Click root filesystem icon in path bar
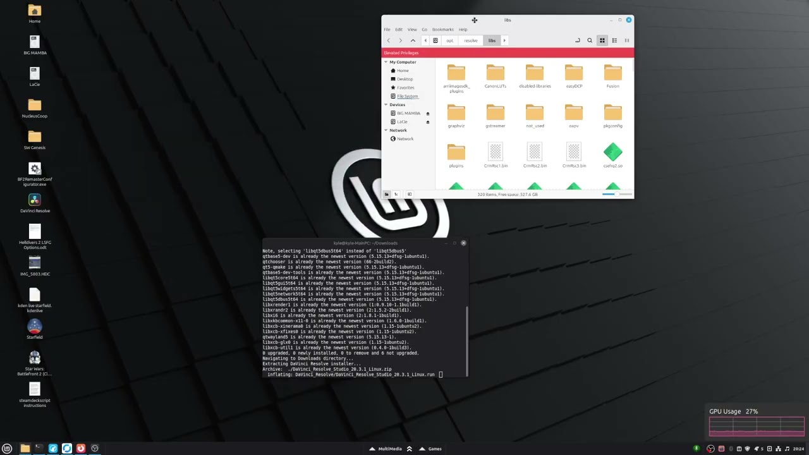This screenshot has height=455, width=809. 435,40
